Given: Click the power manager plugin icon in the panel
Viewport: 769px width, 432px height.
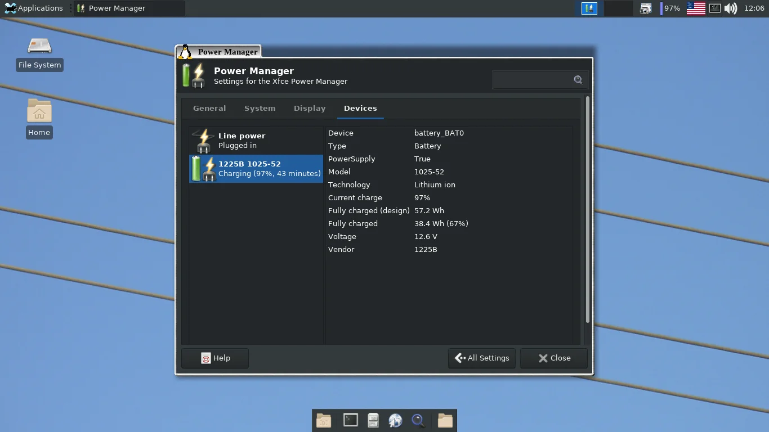Looking at the screenshot, I should pos(589,8).
